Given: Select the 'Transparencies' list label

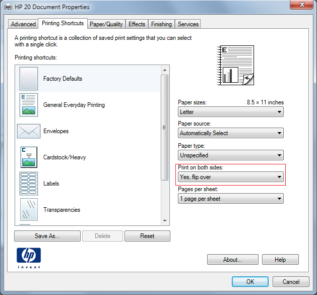Looking at the screenshot, I should pyautogui.click(x=61, y=210).
